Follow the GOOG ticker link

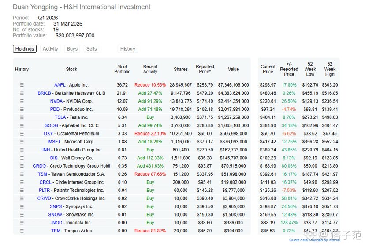pos(51,126)
